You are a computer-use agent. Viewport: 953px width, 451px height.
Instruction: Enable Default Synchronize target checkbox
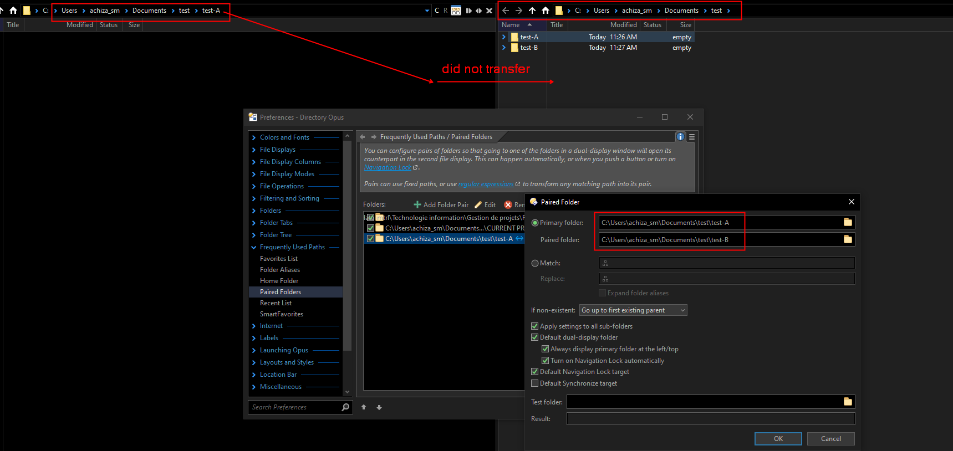[535, 383]
